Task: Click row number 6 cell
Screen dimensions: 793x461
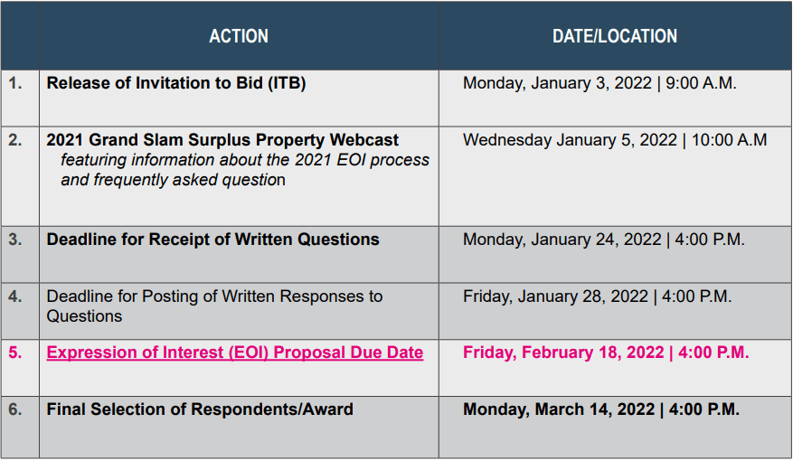Action: point(15,409)
